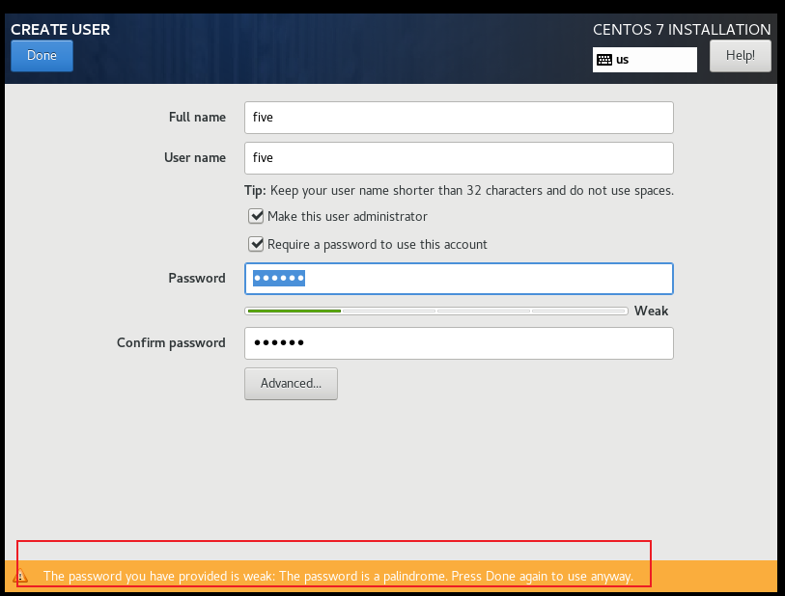785x596 pixels.
Task: Click the keyboard icon beside us
Action: point(604,60)
